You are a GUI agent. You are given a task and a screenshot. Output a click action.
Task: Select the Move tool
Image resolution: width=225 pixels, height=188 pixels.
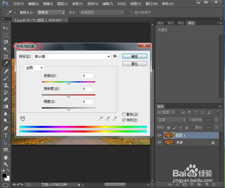pos(6,28)
